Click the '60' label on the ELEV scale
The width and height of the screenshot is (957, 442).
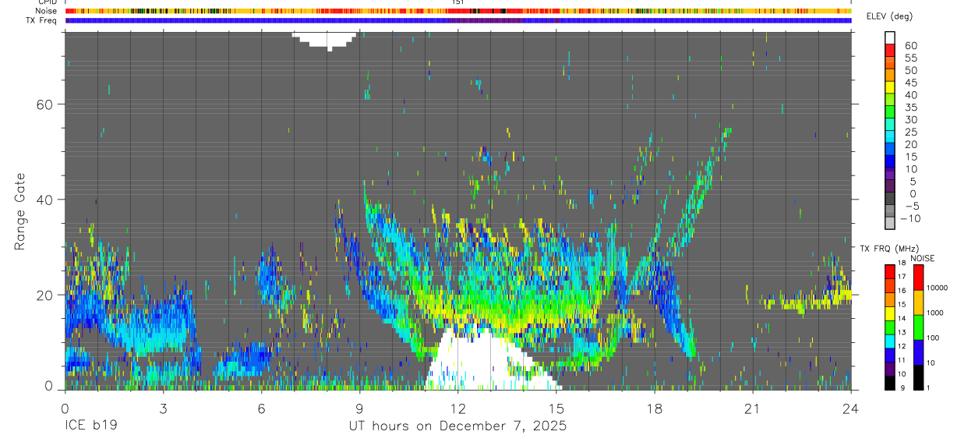point(910,46)
